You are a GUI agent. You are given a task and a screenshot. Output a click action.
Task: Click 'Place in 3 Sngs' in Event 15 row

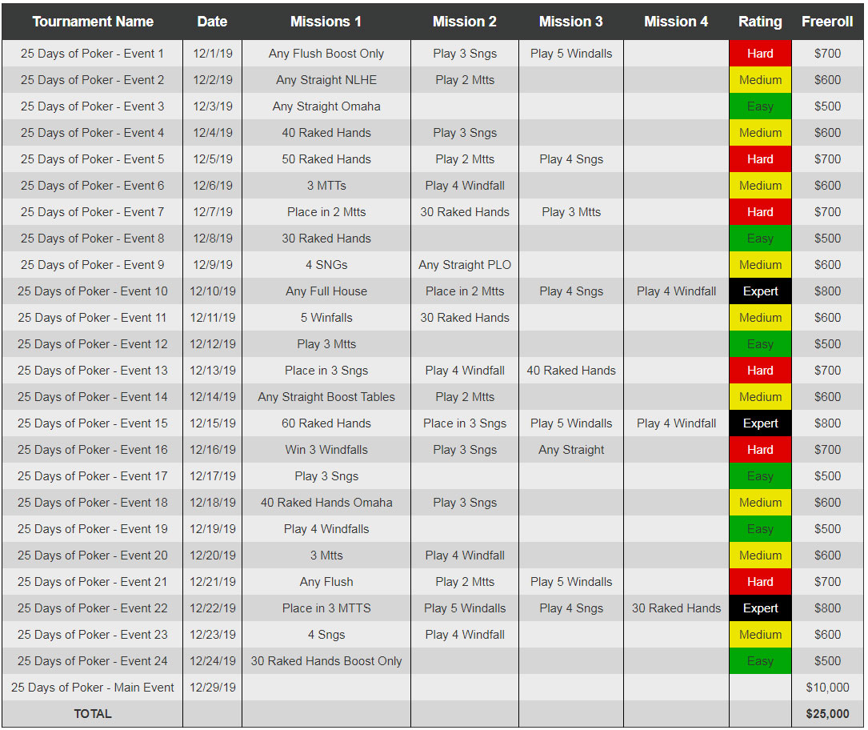point(465,423)
